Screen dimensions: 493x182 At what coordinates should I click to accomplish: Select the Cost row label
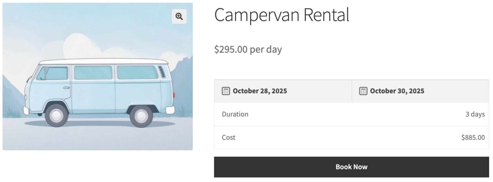pyautogui.click(x=228, y=137)
